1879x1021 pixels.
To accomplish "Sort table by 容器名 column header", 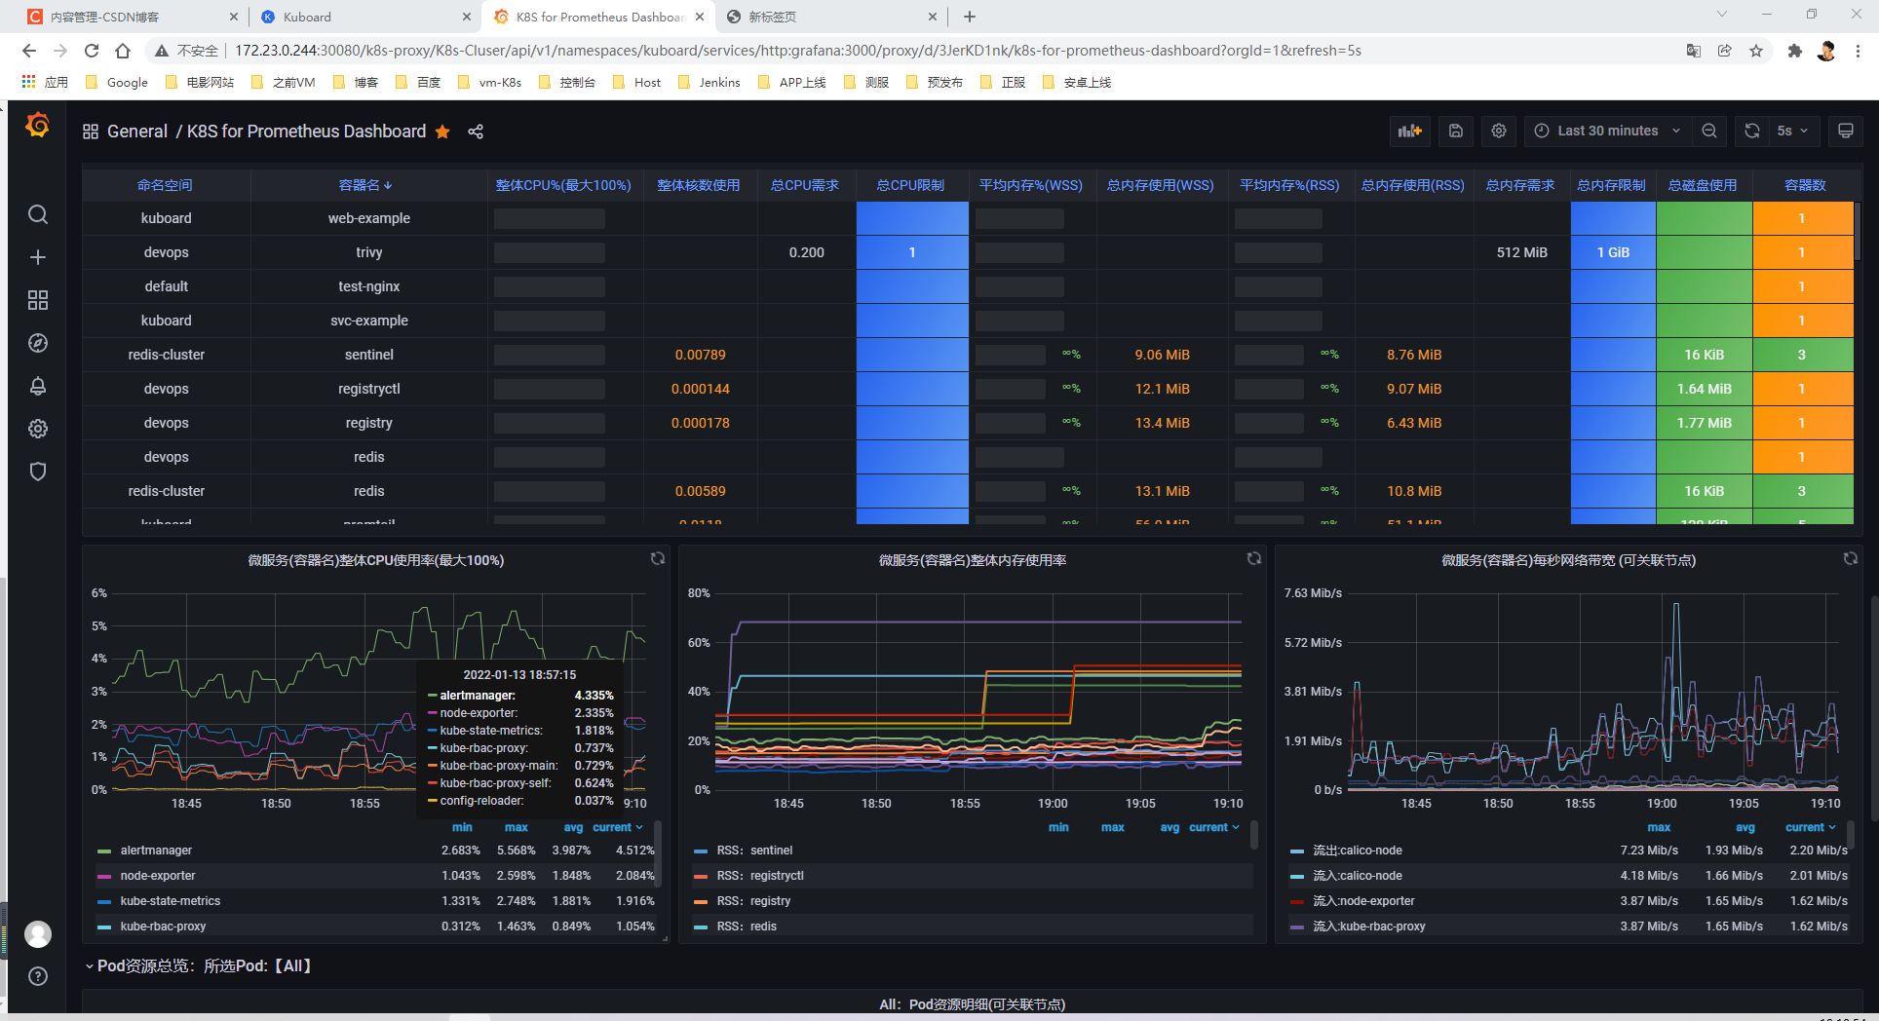I will coord(365,185).
